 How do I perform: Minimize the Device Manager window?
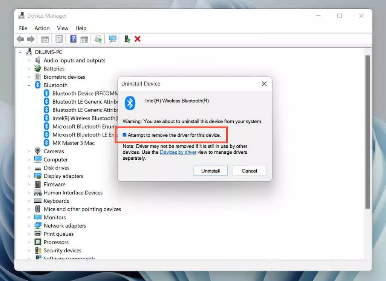318,16
